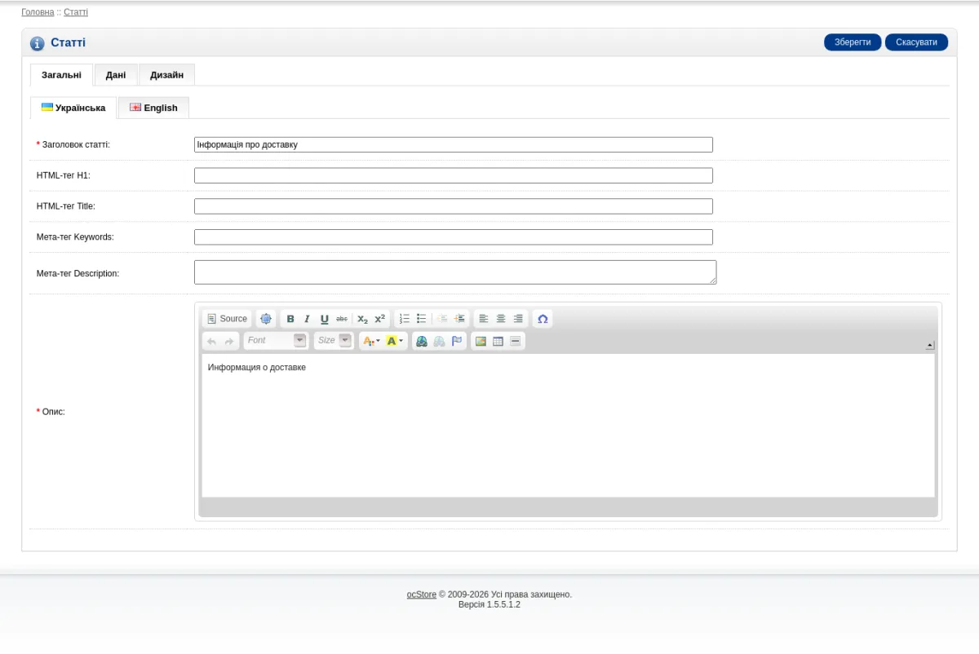Collapse the editor toolbar
Image resolution: width=979 pixels, height=654 pixels.
pyautogui.click(x=930, y=345)
